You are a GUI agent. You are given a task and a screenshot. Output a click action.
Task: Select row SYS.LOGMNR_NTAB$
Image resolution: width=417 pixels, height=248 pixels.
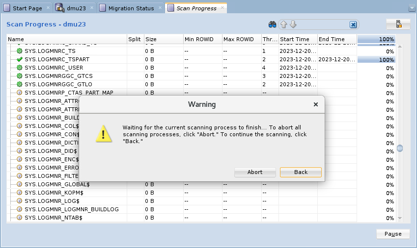[201, 218]
